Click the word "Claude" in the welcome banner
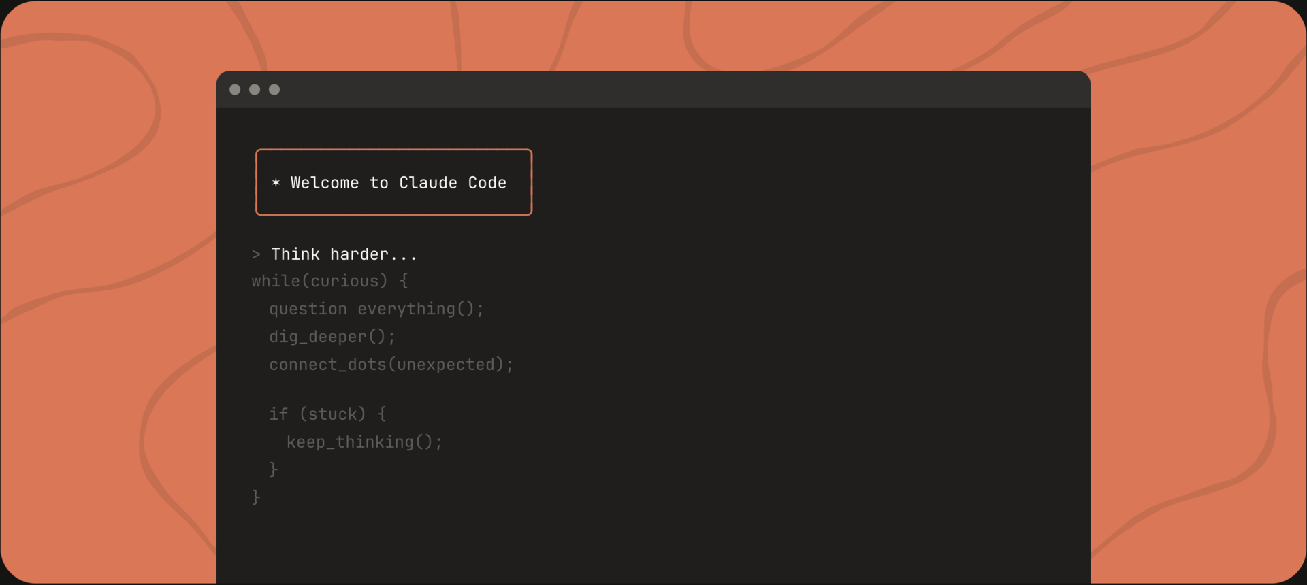Screen dimensions: 1307x585 pos(428,182)
